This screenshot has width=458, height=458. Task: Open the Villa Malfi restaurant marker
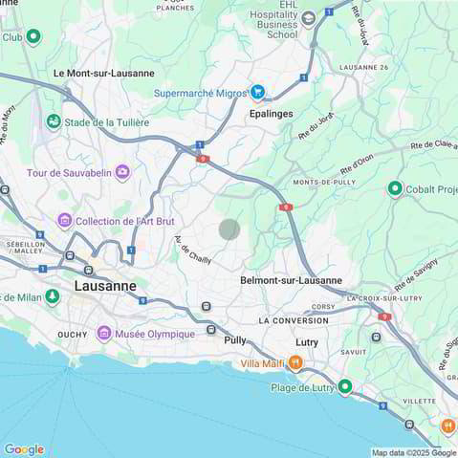[295, 363]
